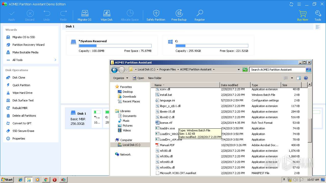Click the Migrate OS toolbar icon

[x=84, y=16]
